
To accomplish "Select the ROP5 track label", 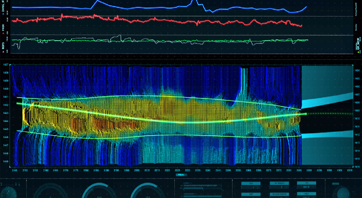I will click(3, 46).
